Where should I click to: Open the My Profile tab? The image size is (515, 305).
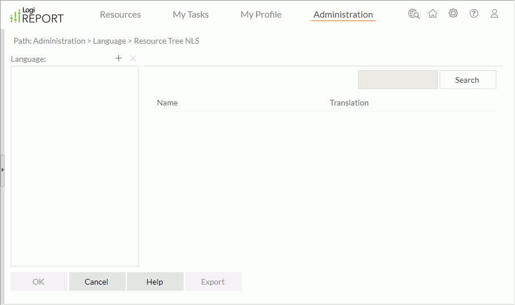click(261, 15)
